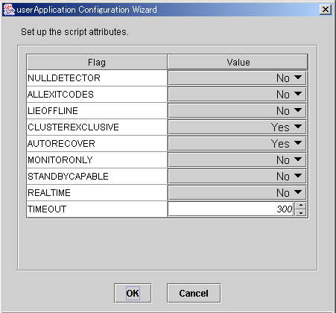This screenshot has height=313, width=336.
Task: Open the STANDBYCAPABLE value dropdown
Action: [x=237, y=177]
